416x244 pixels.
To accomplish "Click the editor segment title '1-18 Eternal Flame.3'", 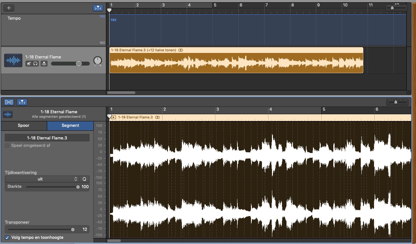I will (x=135, y=117).
